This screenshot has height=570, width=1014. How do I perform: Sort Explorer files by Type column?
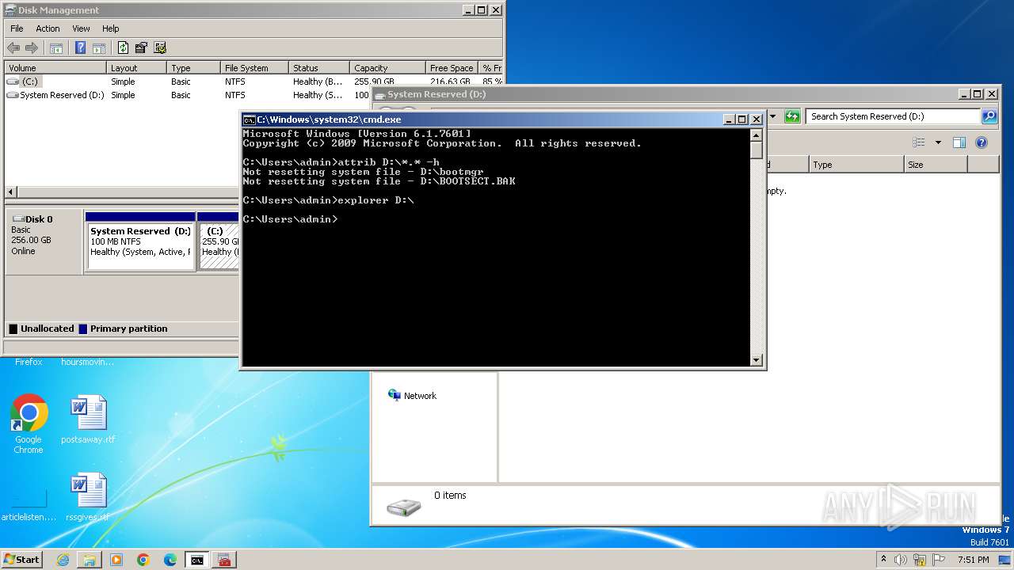856,165
